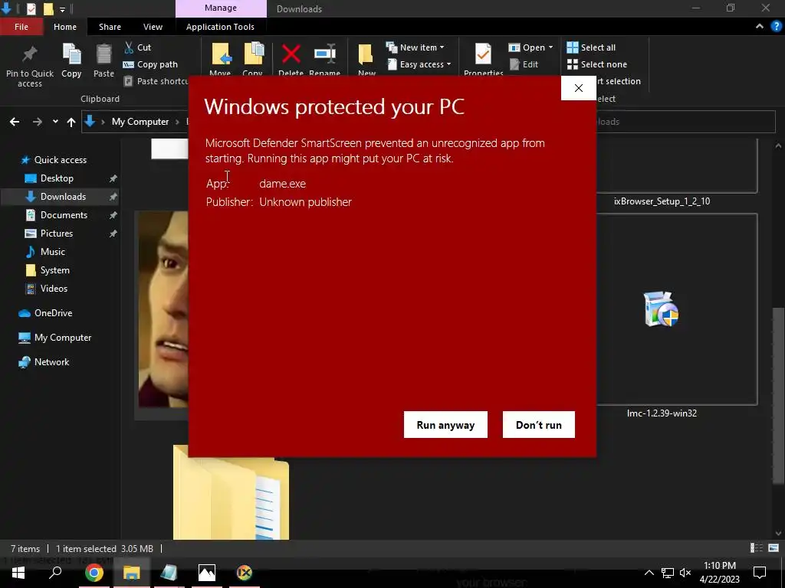Viewport: 785px width, 588px height.
Task: Click the muted volume tray icon
Action: pyautogui.click(x=685, y=573)
